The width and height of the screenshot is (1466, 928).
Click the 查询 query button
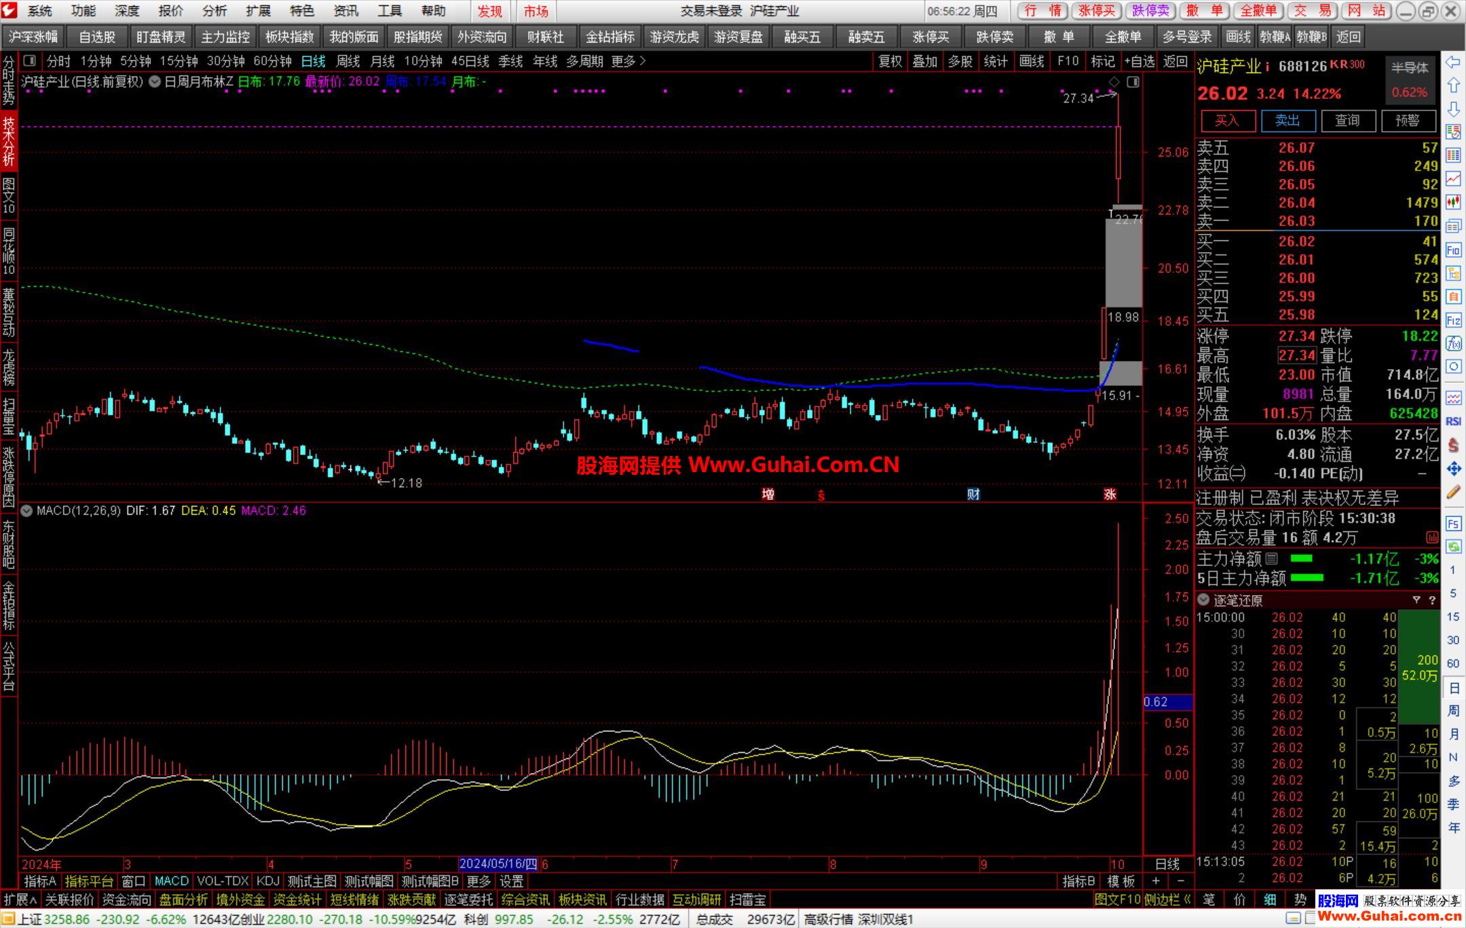coord(1348,121)
